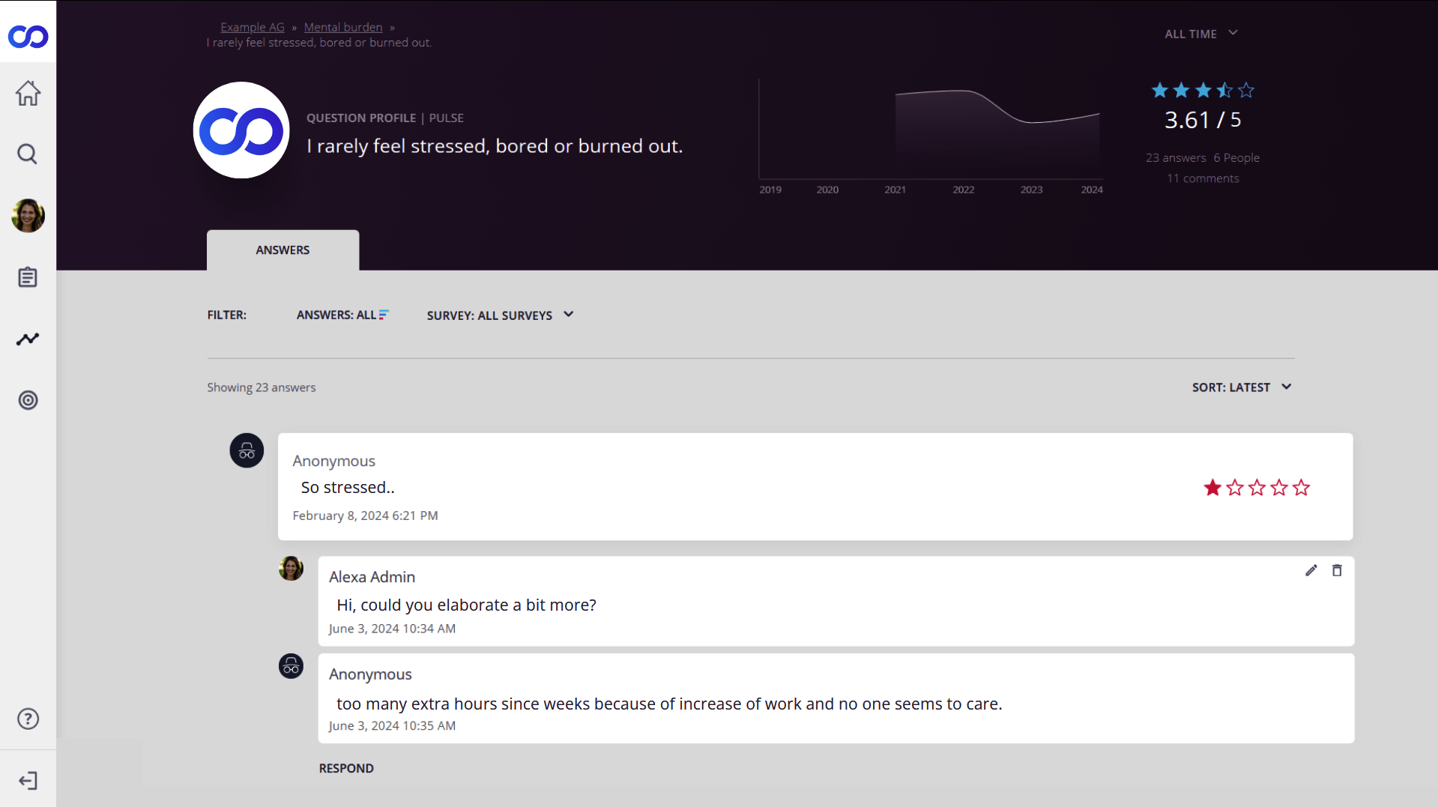
Task: Open the analytics trend line icon
Action: (x=28, y=339)
